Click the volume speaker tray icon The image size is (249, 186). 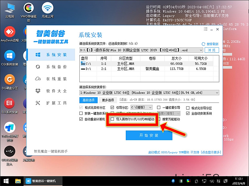pos(212,181)
